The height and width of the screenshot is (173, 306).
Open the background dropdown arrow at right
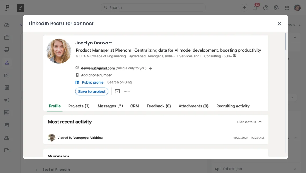click(x=292, y=97)
